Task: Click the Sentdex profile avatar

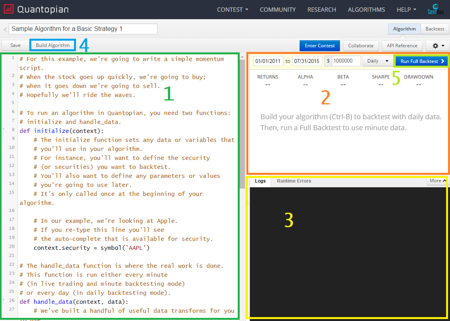Action: coord(435,9)
